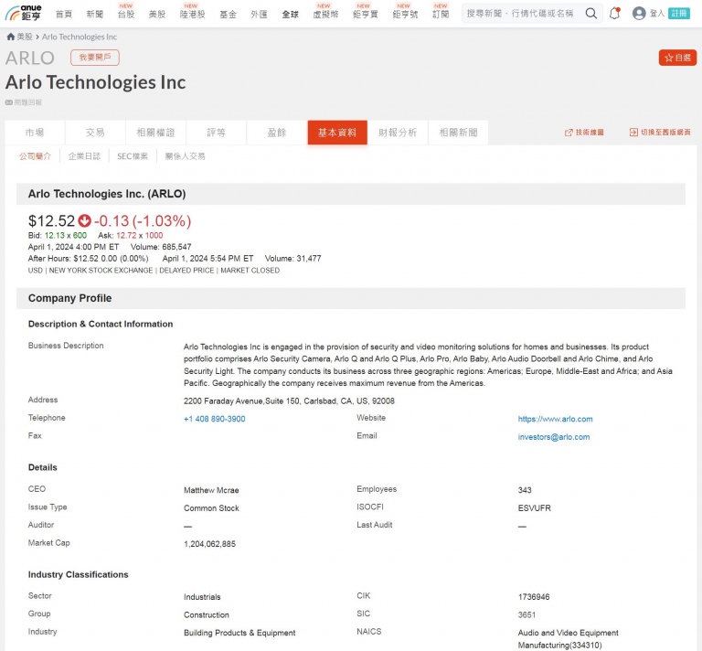Viewport: 702px width, 651px height.
Task: Click Arlo Technologies Inc breadcrumb
Action: [80, 37]
